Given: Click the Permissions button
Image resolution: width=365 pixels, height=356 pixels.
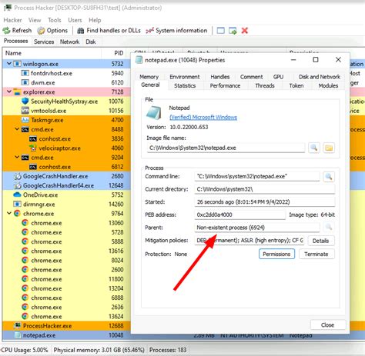Looking at the screenshot, I should (276, 254).
